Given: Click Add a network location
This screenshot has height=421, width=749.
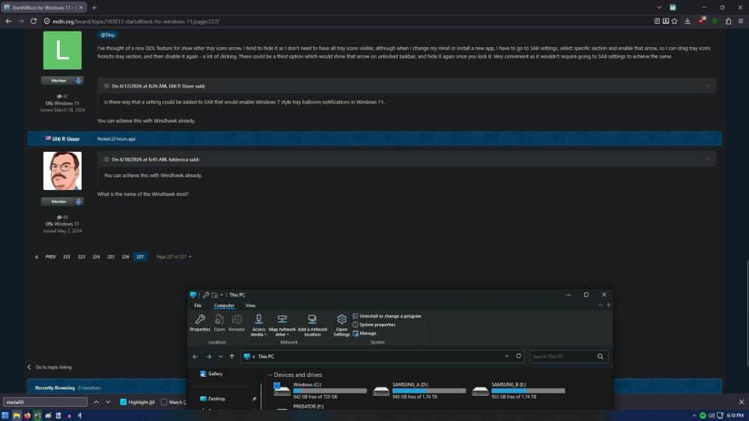Looking at the screenshot, I should pos(312,325).
